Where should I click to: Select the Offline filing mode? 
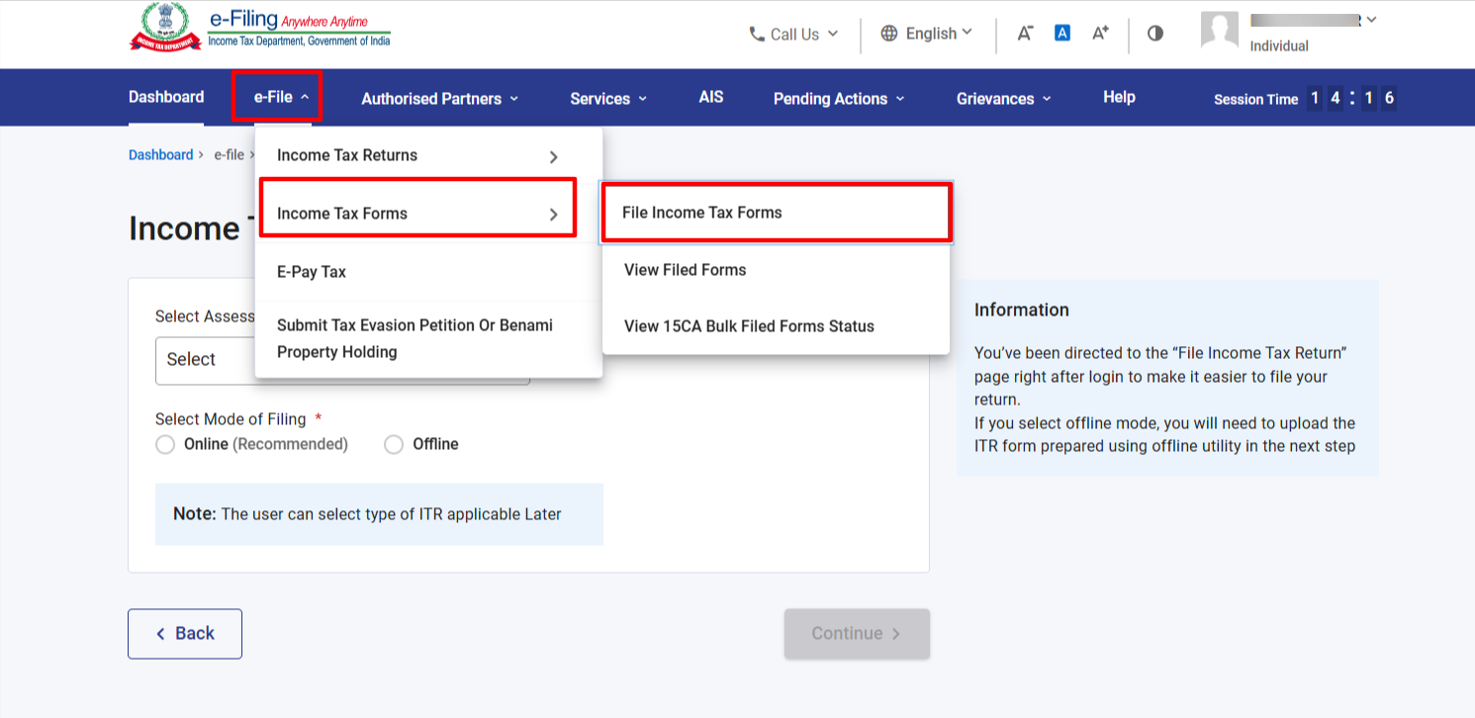(x=394, y=444)
